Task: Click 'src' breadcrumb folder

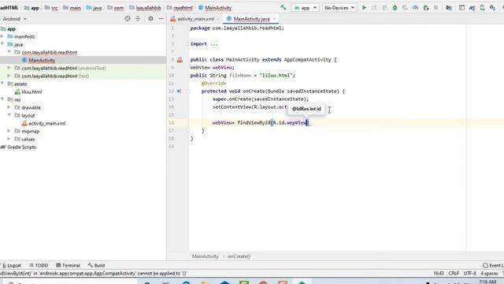Action: 51,8
